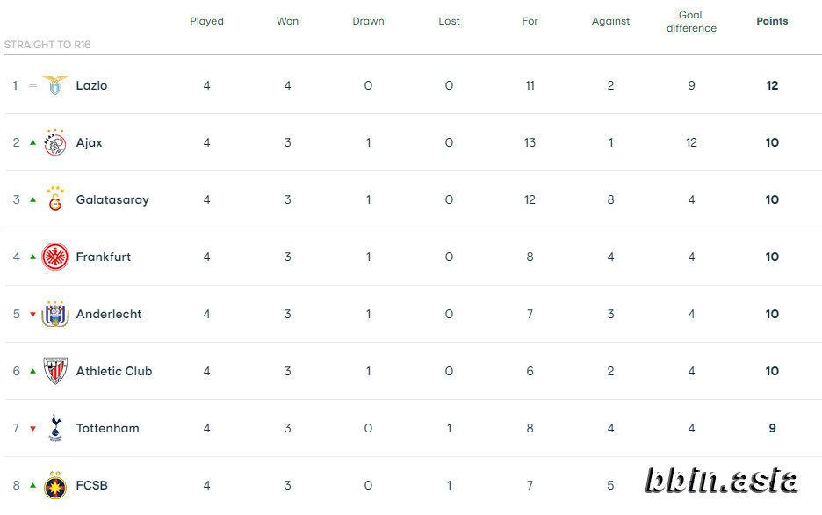Viewport: 822px width, 515px height.
Task: Select the Against column header
Action: tap(610, 21)
